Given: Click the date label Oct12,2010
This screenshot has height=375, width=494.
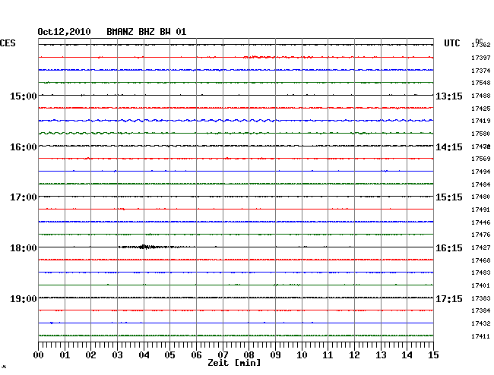Looking at the screenshot, I should tap(64, 32).
